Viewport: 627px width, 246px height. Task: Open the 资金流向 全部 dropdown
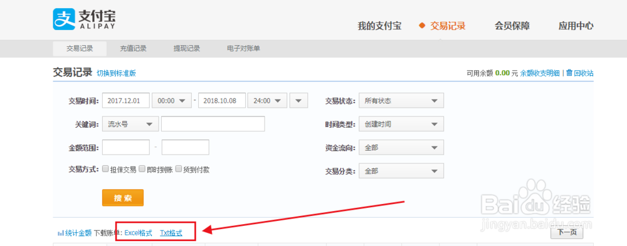click(x=401, y=147)
